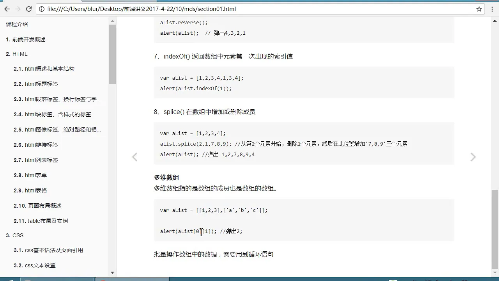Click main page scrollbar down arrow

(495, 272)
